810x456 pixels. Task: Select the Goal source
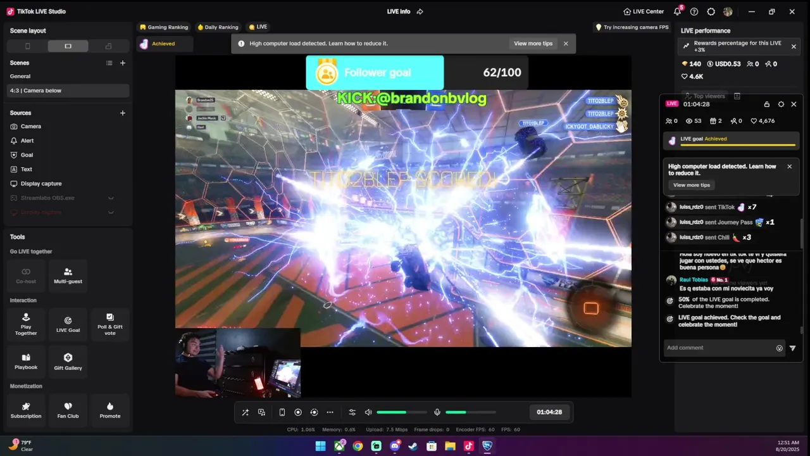coord(68,155)
